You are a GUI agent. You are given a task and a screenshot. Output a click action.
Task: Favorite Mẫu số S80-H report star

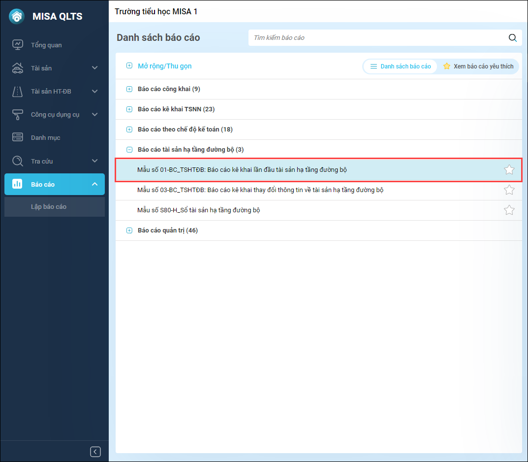pos(509,210)
